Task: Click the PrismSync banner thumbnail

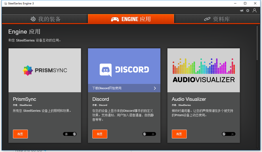Action: click(45, 70)
